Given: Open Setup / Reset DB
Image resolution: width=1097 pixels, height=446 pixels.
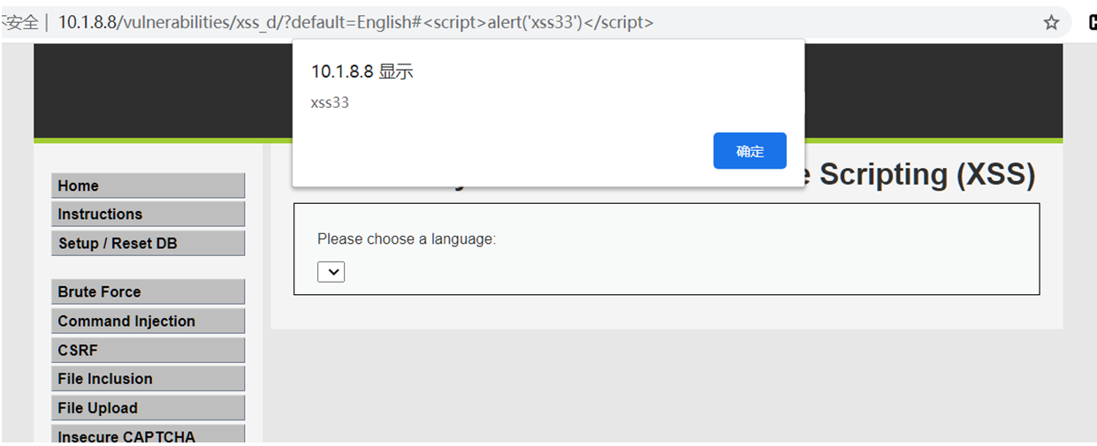Looking at the screenshot, I should click(148, 243).
